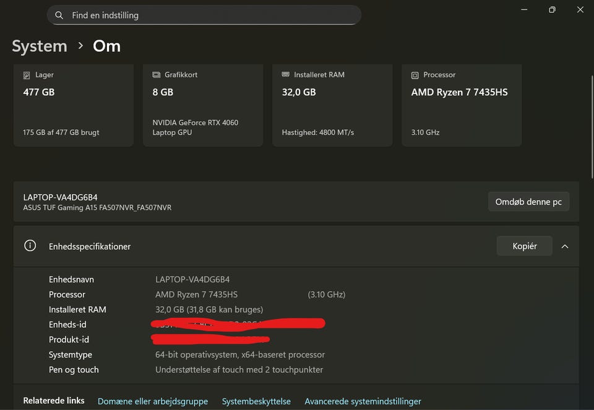The image size is (594, 410).
Task: Click the Processor chip icon
Action: (415, 75)
